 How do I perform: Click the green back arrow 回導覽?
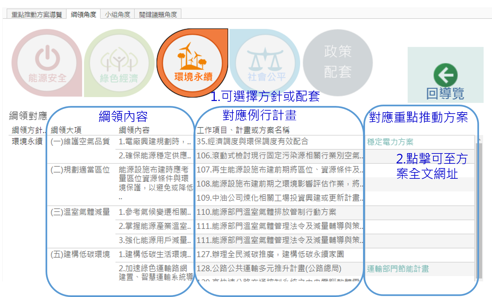(445, 75)
